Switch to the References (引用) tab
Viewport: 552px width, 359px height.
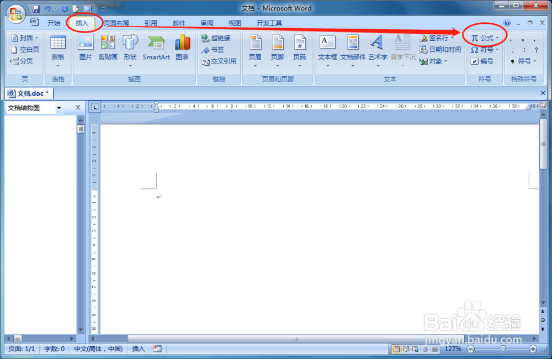coord(151,23)
